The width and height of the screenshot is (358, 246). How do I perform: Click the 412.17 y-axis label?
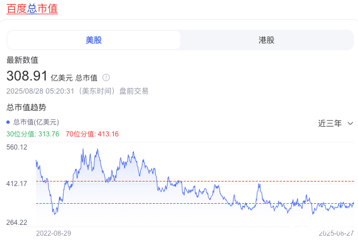tap(17, 183)
